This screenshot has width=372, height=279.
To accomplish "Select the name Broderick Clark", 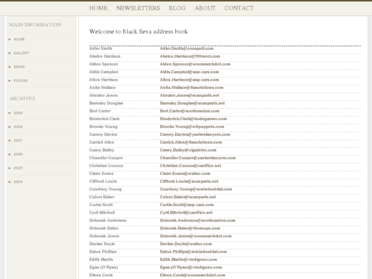I will pos(104,119).
